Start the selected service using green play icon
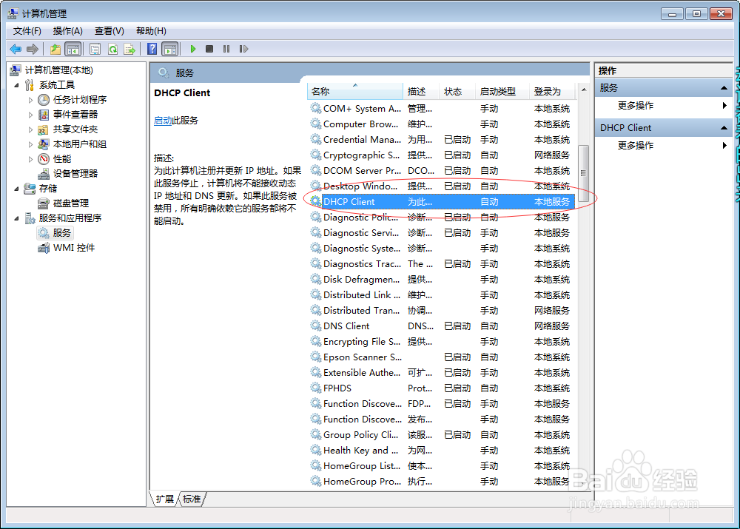 tap(193, 49)
